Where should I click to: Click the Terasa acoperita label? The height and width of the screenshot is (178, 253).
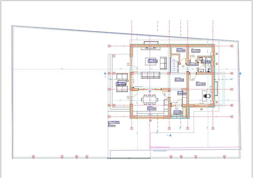click(120, 82)
